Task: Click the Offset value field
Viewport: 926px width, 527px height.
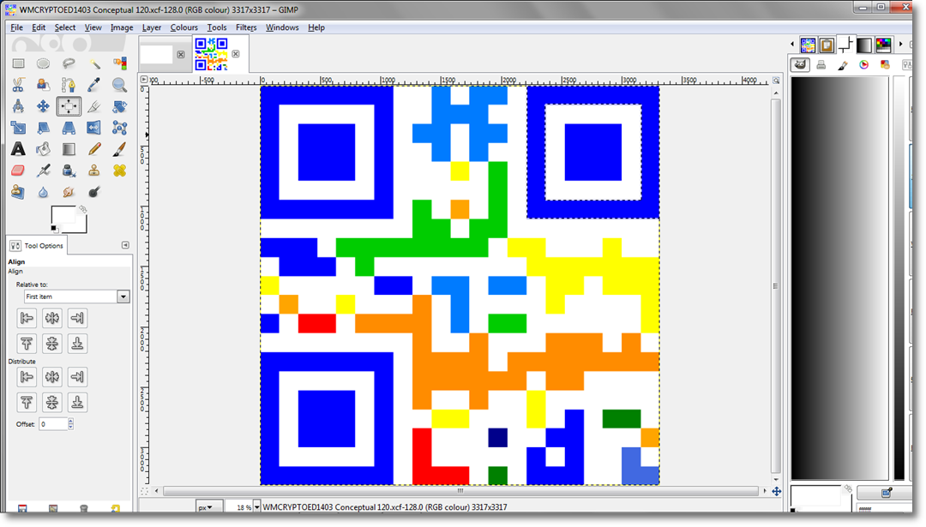Action: click(x=53, y=423)
